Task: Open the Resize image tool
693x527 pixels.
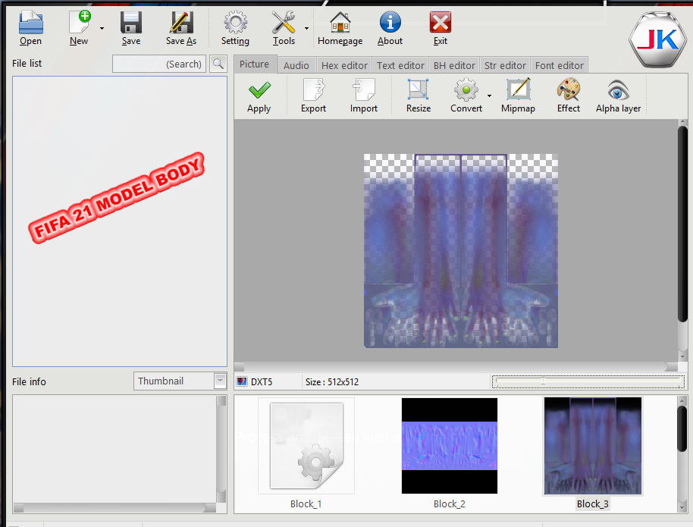Action: pyautogui.click(x=418, y=89)
